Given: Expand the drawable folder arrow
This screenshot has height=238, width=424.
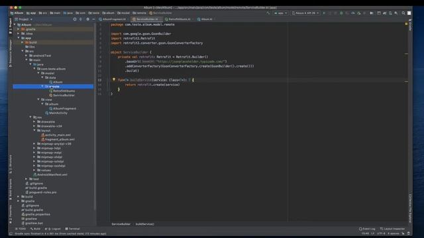Looking at the screenshot, I should pos(34,122).
